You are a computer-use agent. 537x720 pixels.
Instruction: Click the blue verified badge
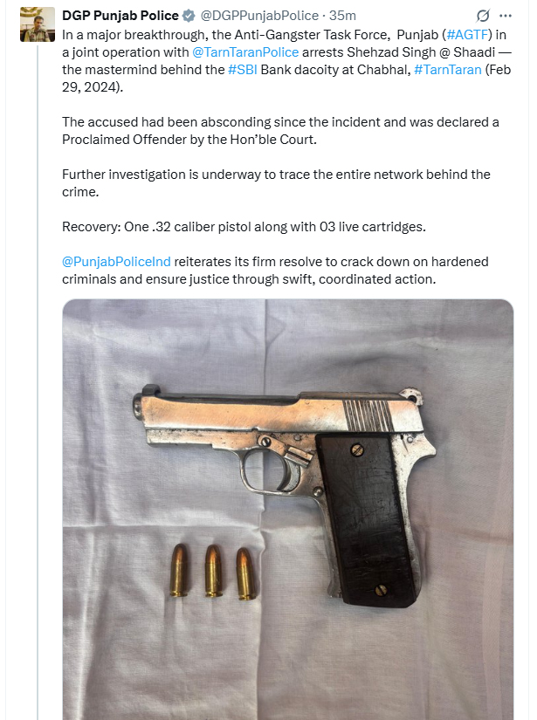click(189, 16)
